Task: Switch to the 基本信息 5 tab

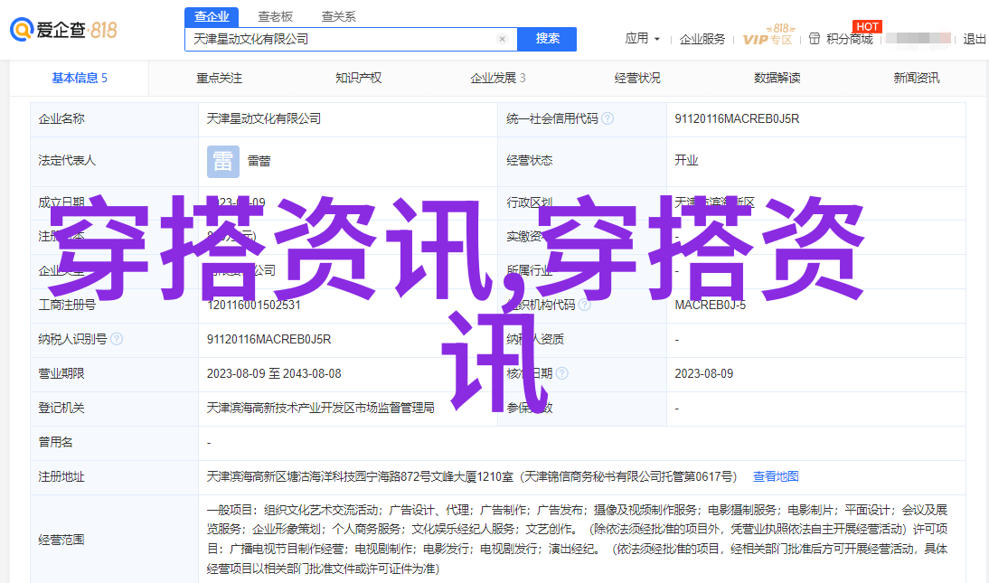Action: [80, 78]
